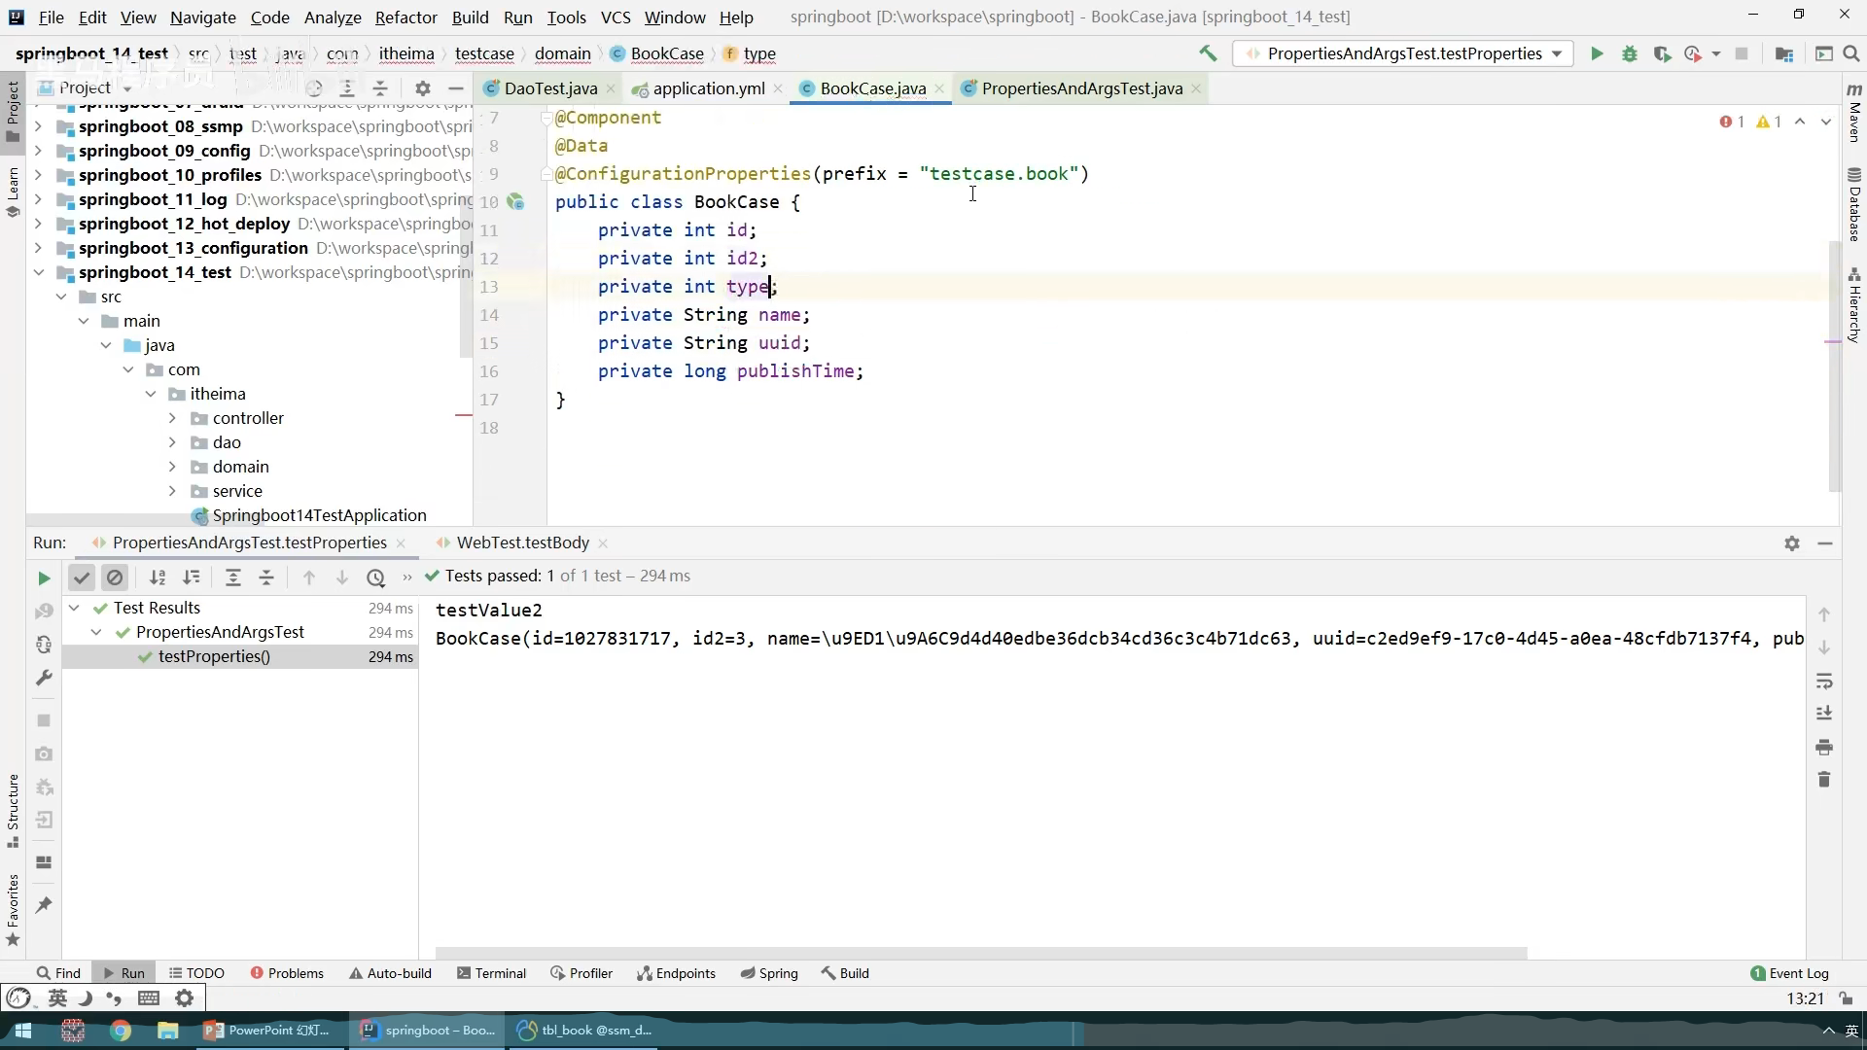Toggle show passed tests checkmark button
Image resolution: width=1867 pixels, height=1050 pixels.
coord(82,577)
